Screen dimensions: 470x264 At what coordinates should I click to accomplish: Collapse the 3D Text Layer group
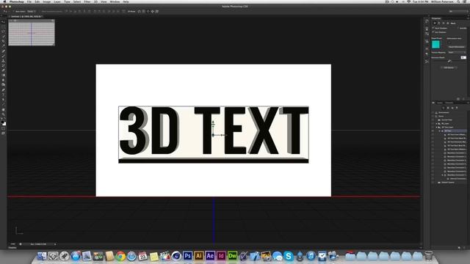(436, 127)
